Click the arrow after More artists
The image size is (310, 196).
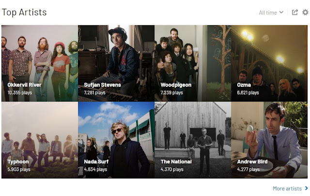click(307, 188)
